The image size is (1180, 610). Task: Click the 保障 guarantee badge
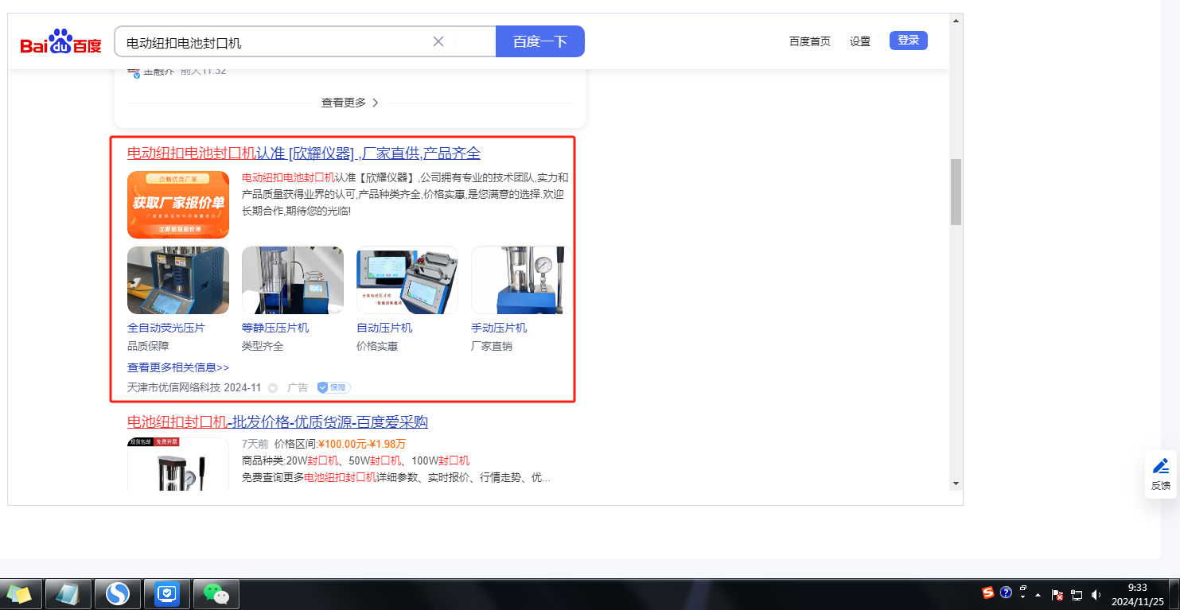[x=334, y=387]
